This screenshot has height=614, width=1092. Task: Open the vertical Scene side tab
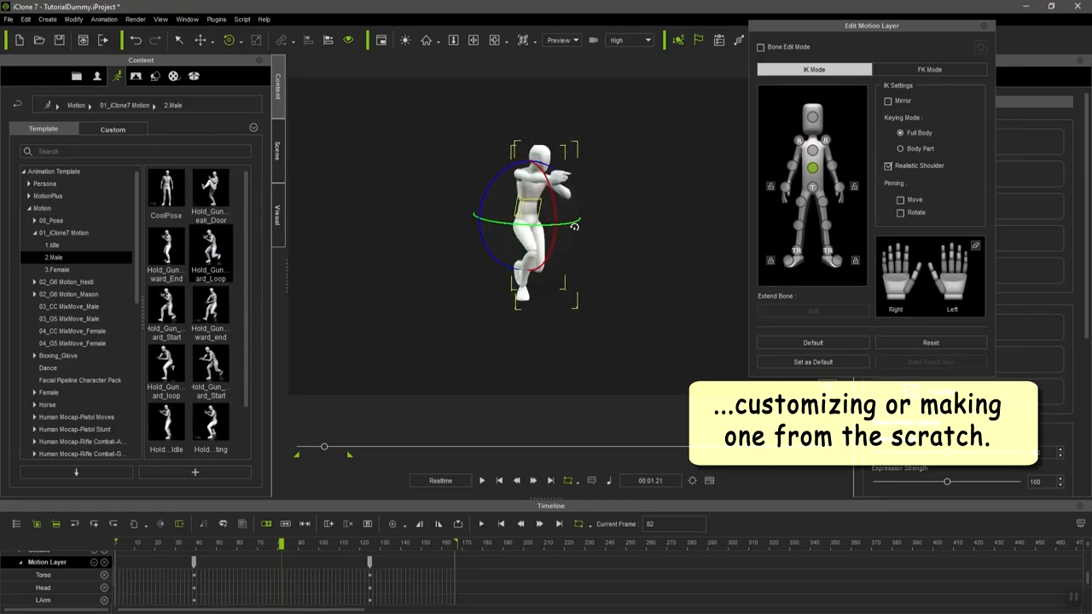pyautogui.click(x=277, y=151)
